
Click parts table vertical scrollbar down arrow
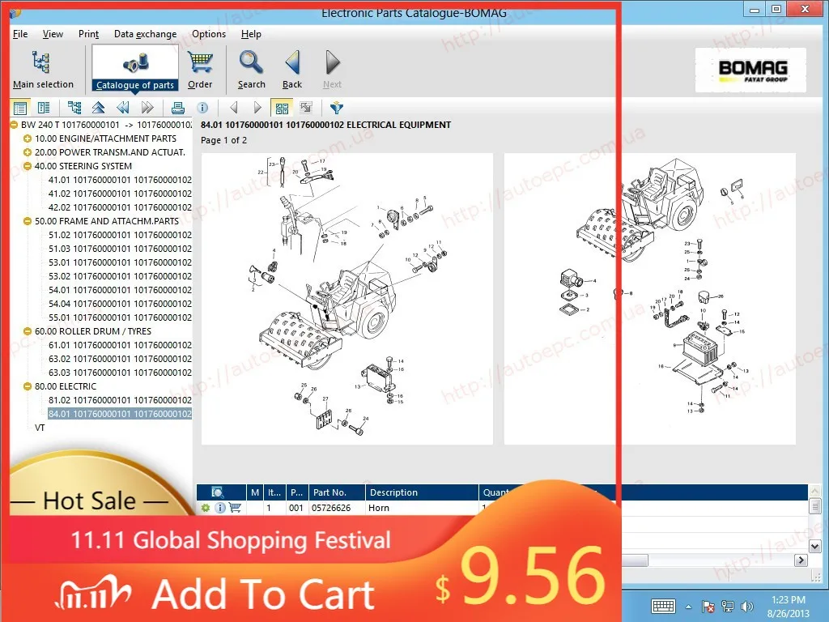click(814, 547)
